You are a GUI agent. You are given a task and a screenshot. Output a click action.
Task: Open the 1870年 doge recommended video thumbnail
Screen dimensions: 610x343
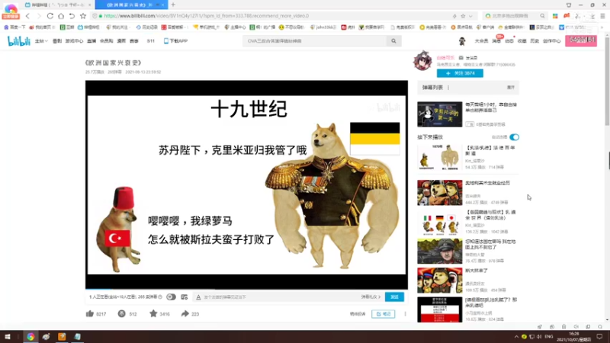440,157
